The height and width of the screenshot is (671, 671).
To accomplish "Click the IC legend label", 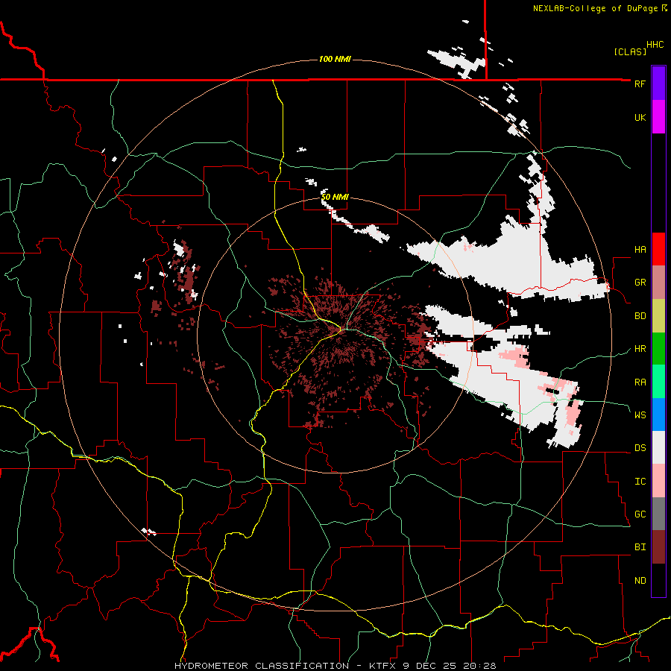I will click(640, 482).
